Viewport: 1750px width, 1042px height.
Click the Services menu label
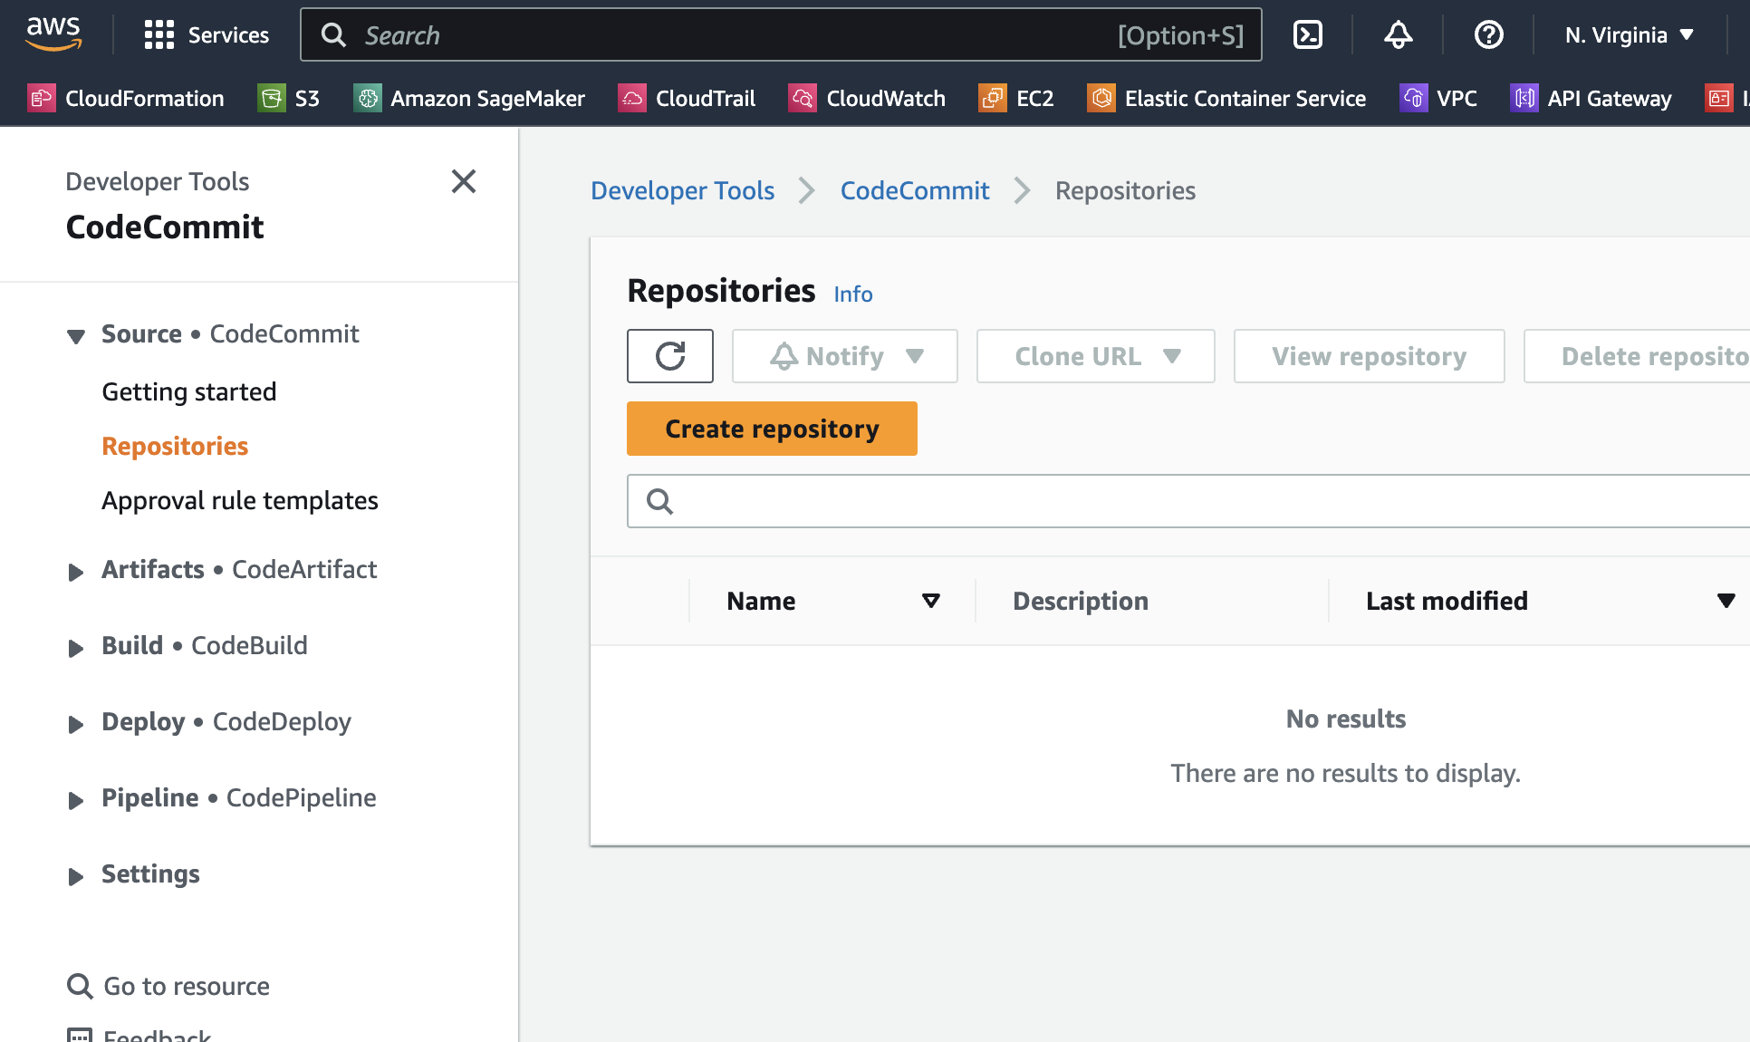click(228, 35)
